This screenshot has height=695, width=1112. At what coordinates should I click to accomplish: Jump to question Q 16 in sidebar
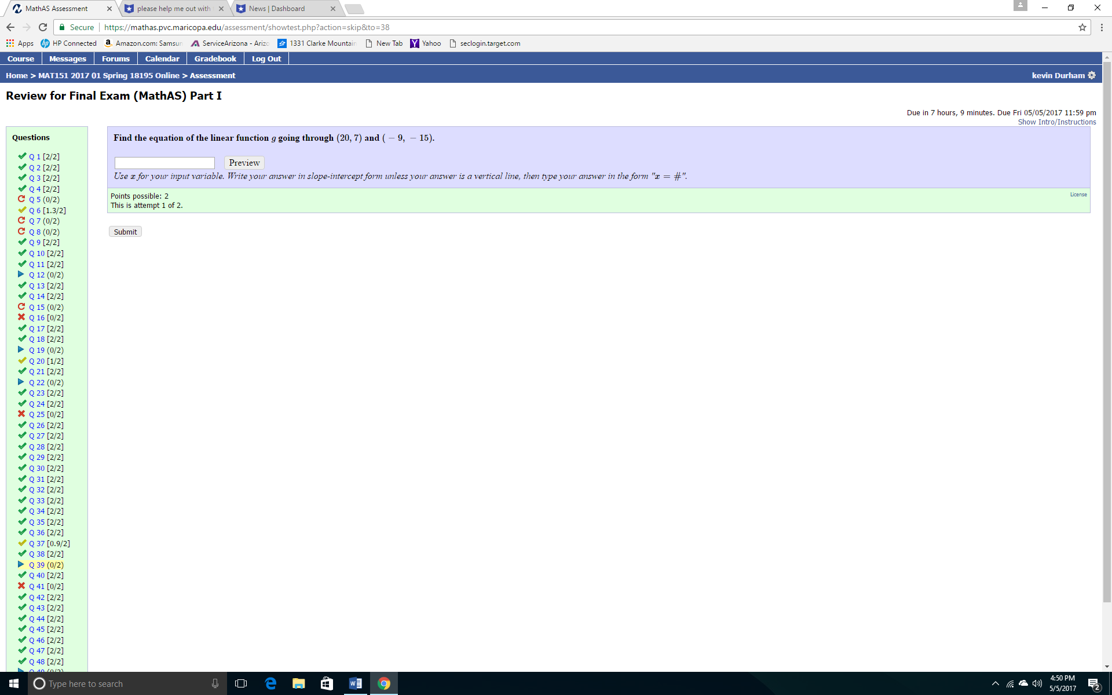(37, 318)
